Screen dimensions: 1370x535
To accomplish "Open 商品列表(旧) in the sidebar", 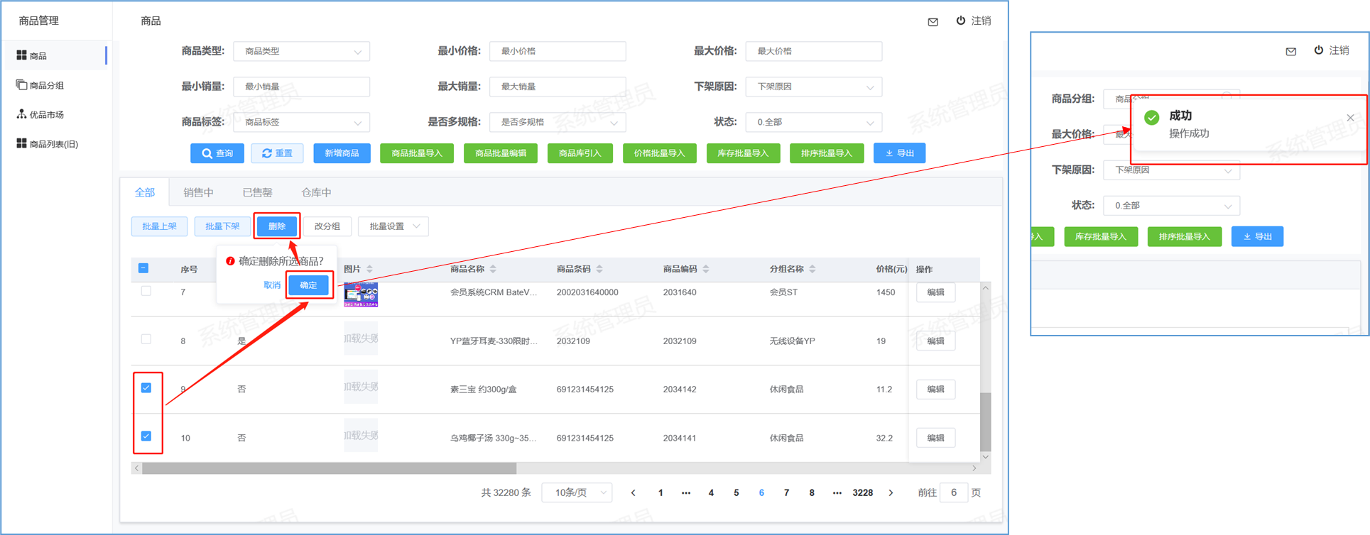I will pos(53,144).
